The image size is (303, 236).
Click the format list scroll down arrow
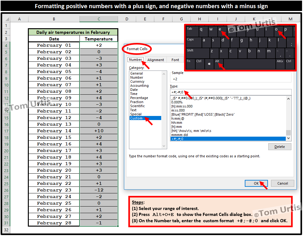click(x=288, y=138)
